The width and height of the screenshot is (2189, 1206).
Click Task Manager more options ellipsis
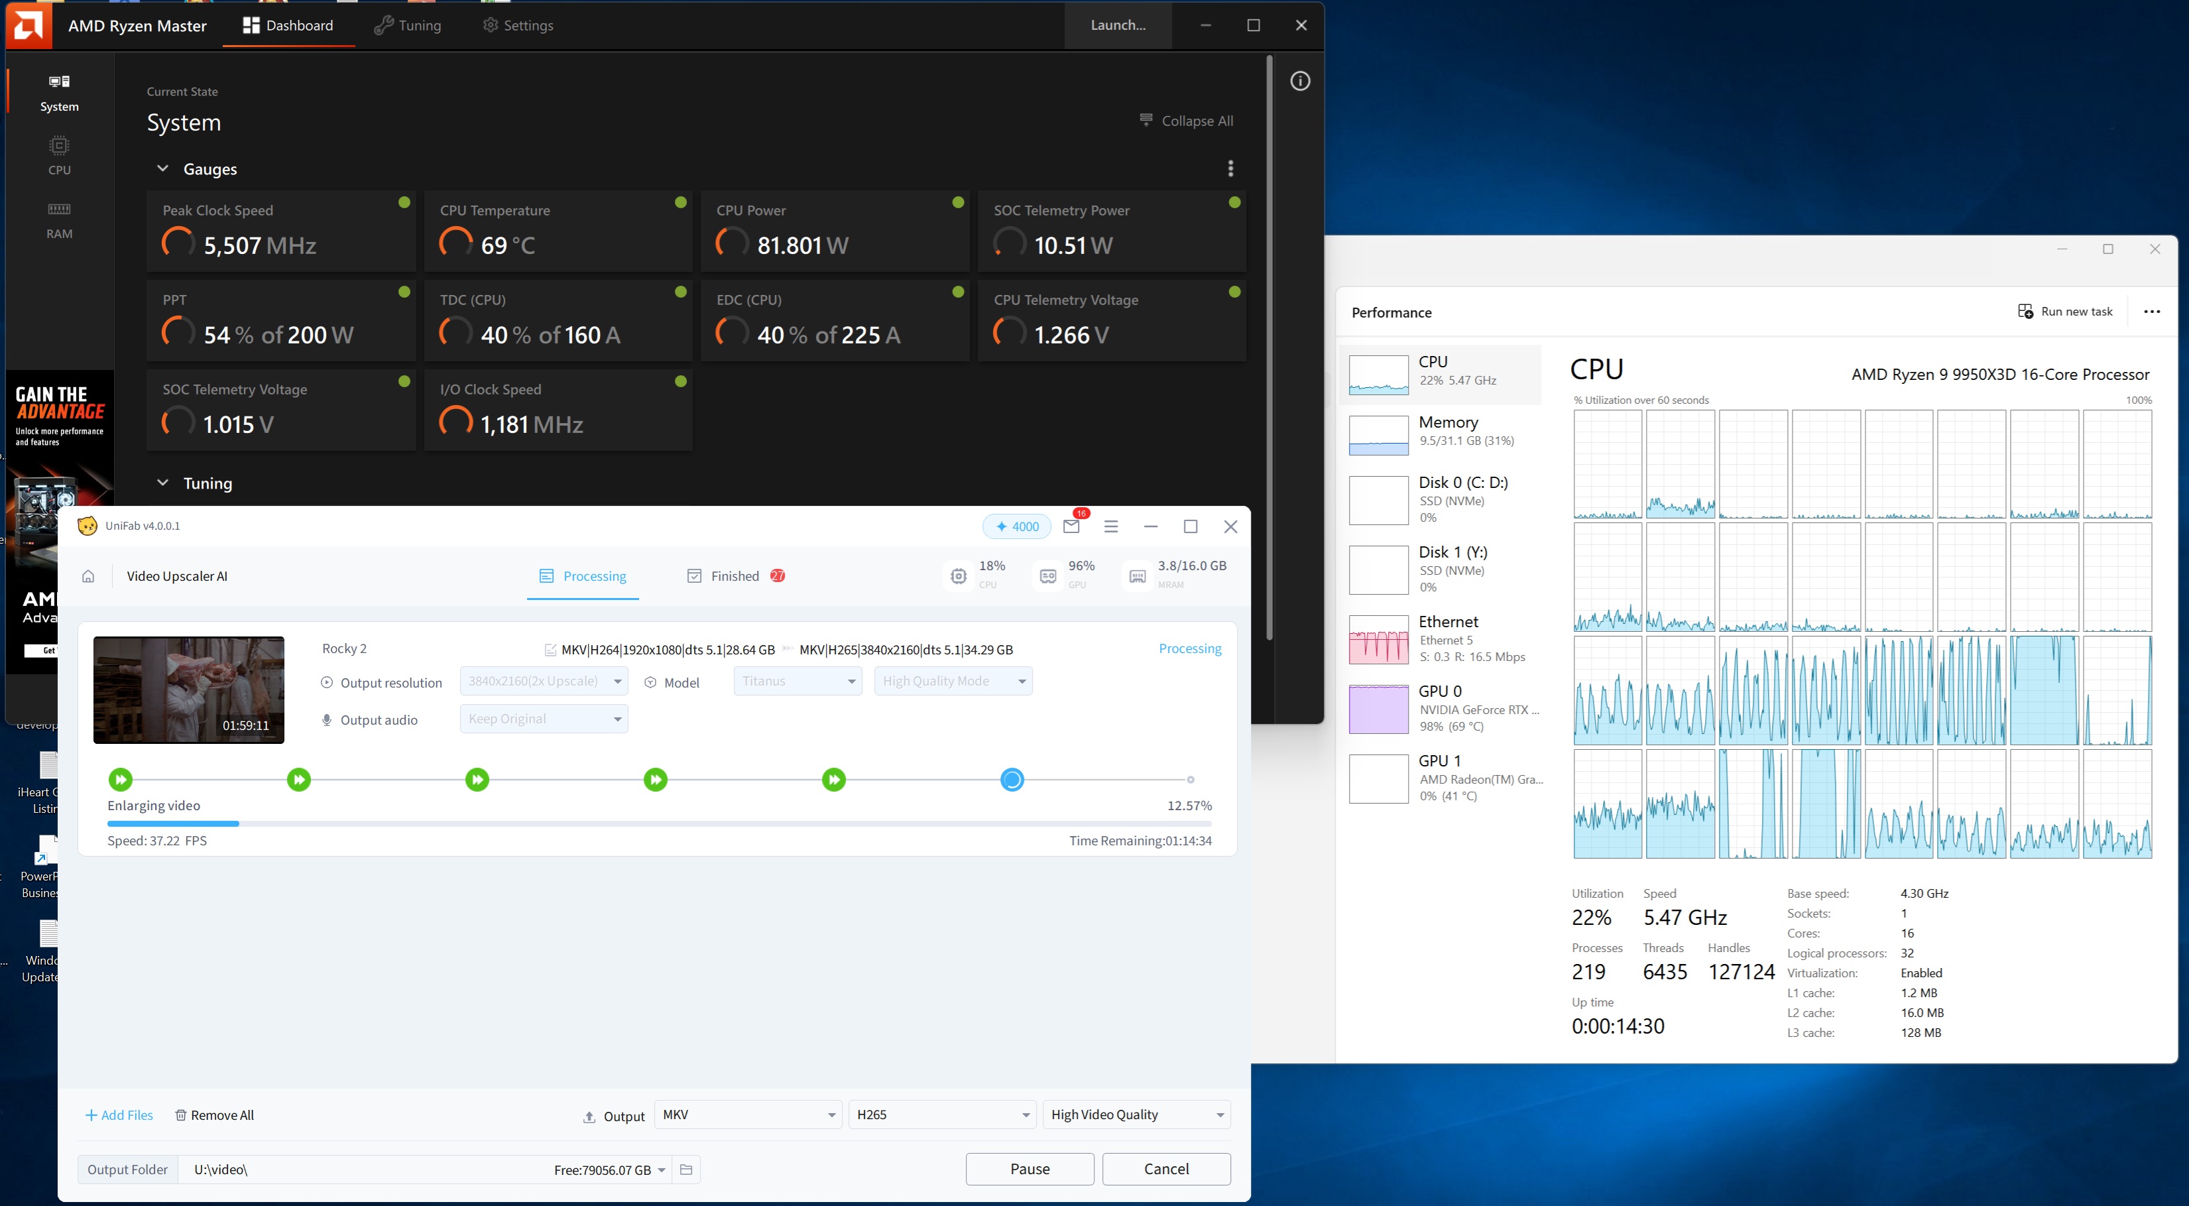[2151, 312]
